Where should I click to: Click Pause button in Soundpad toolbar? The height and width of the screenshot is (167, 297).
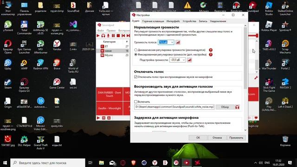tap(113, 36)
